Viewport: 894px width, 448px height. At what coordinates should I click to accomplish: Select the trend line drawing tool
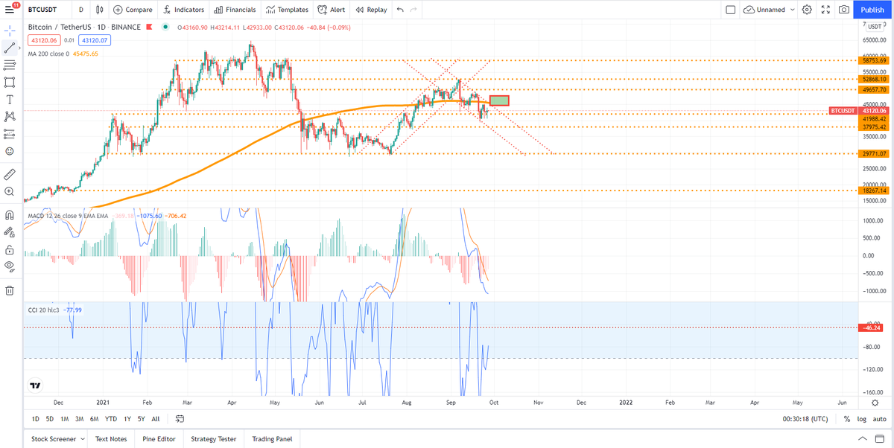click(x=10, y=48)
